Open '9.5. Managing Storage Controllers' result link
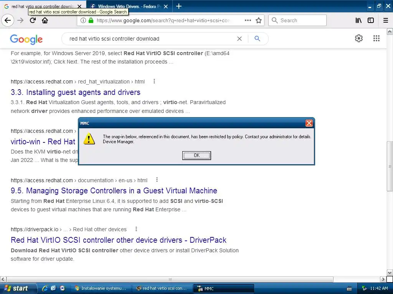 click(x=114, y=191)
